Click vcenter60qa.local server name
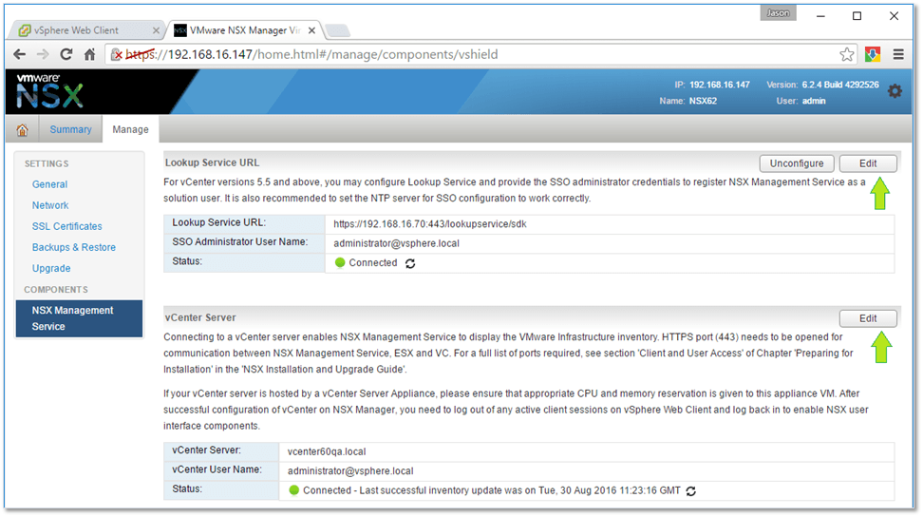Screen dimensions: 923x517 327,452
